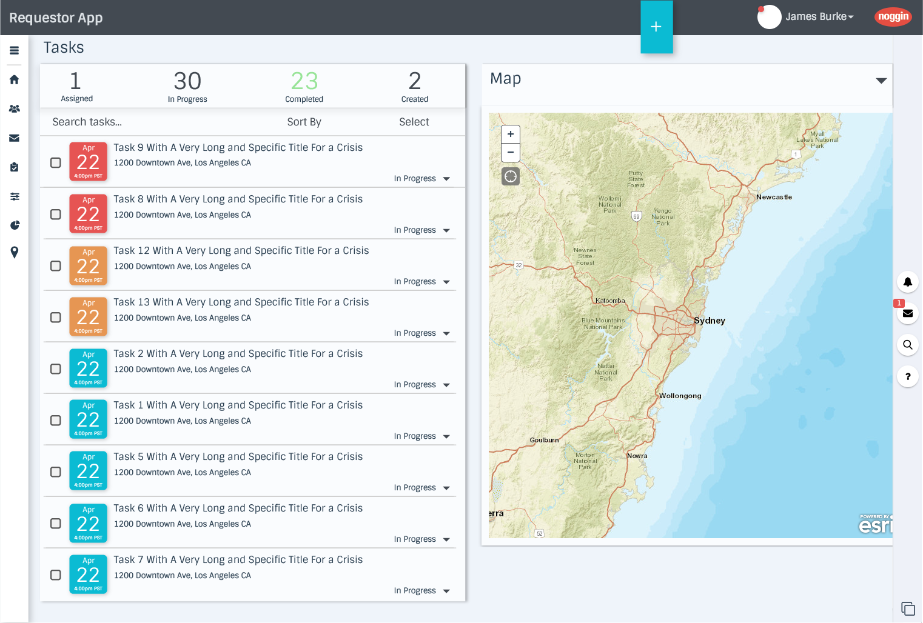Viewport: 923px width, 623px height.
Task: Open the James Burke user menu
Action: 819,17
